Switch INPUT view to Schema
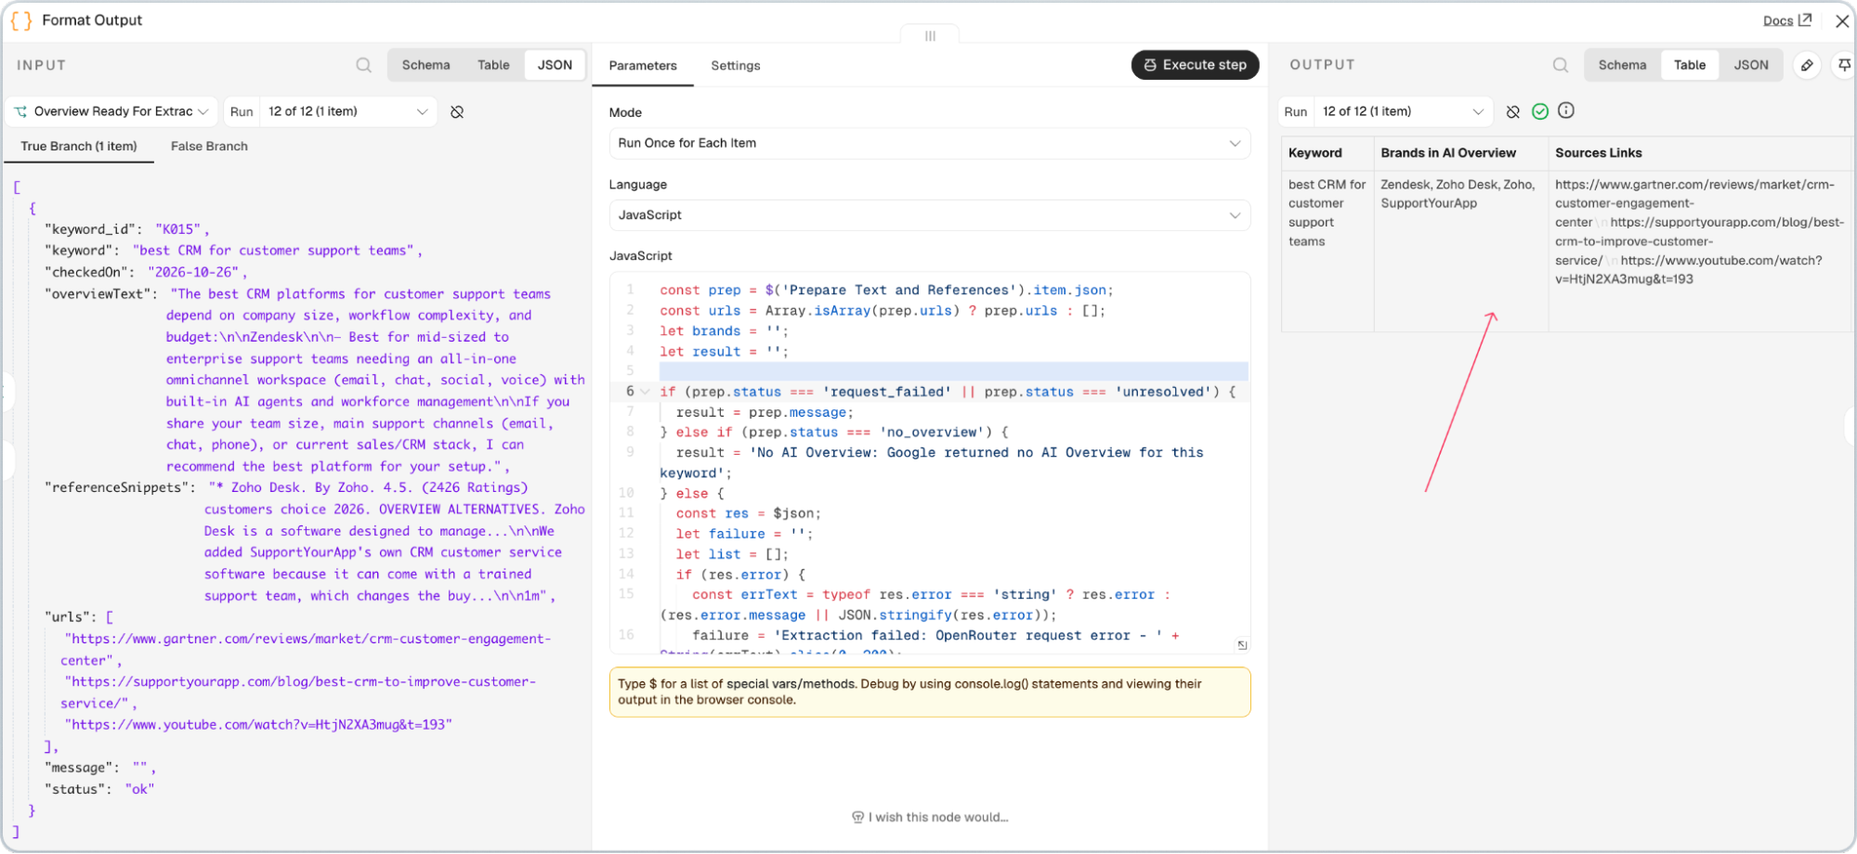 point(425,65)
